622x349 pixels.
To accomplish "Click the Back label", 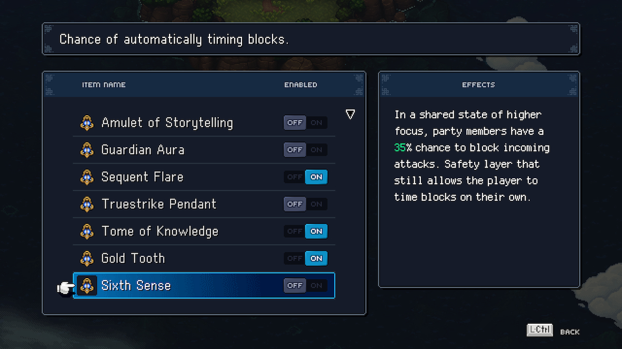I will (x=570, y=332).
